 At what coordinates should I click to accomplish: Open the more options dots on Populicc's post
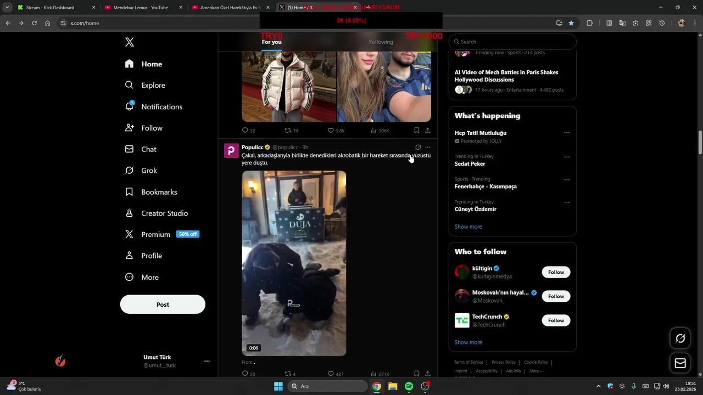coord(428,147)
